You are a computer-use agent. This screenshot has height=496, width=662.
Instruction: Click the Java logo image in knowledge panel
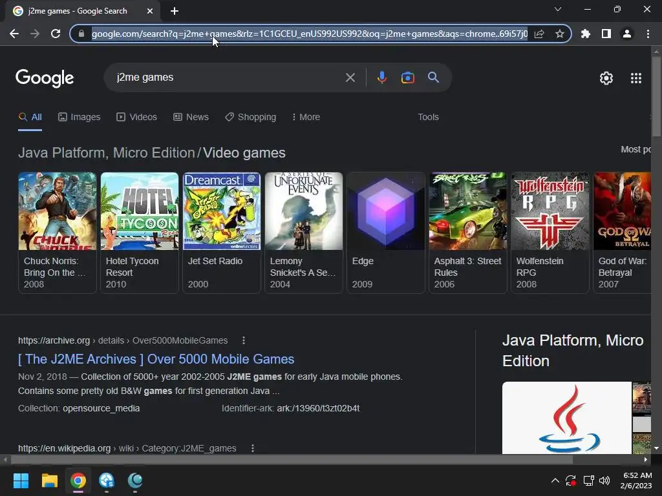point(567,418)
